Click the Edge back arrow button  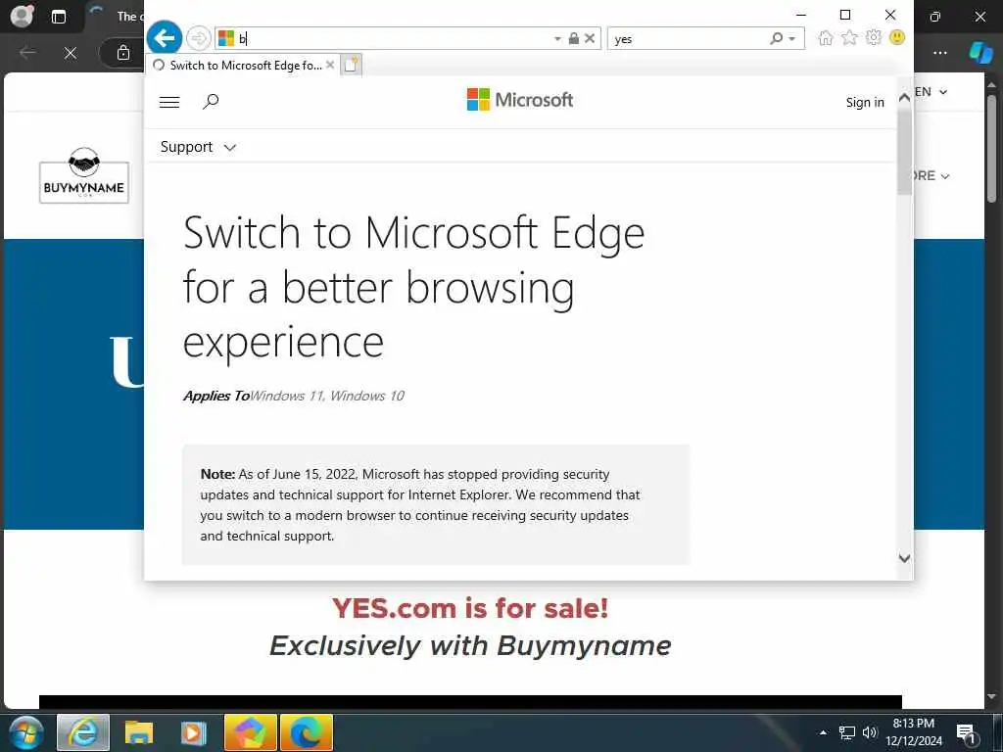coord(27,53)
